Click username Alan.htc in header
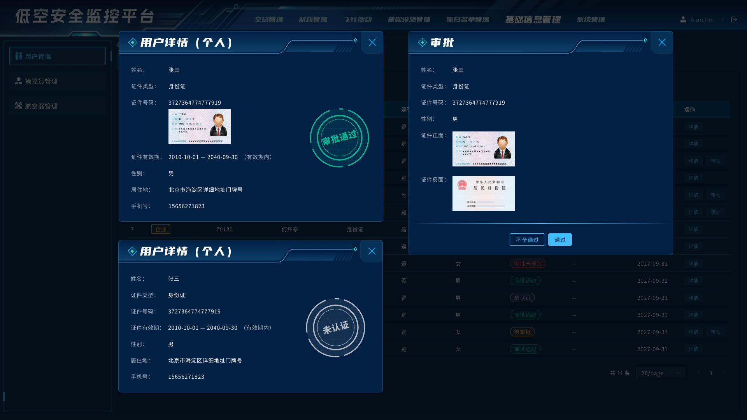The width and height of the screenshot is (747, 420). [x=702, y=20]
